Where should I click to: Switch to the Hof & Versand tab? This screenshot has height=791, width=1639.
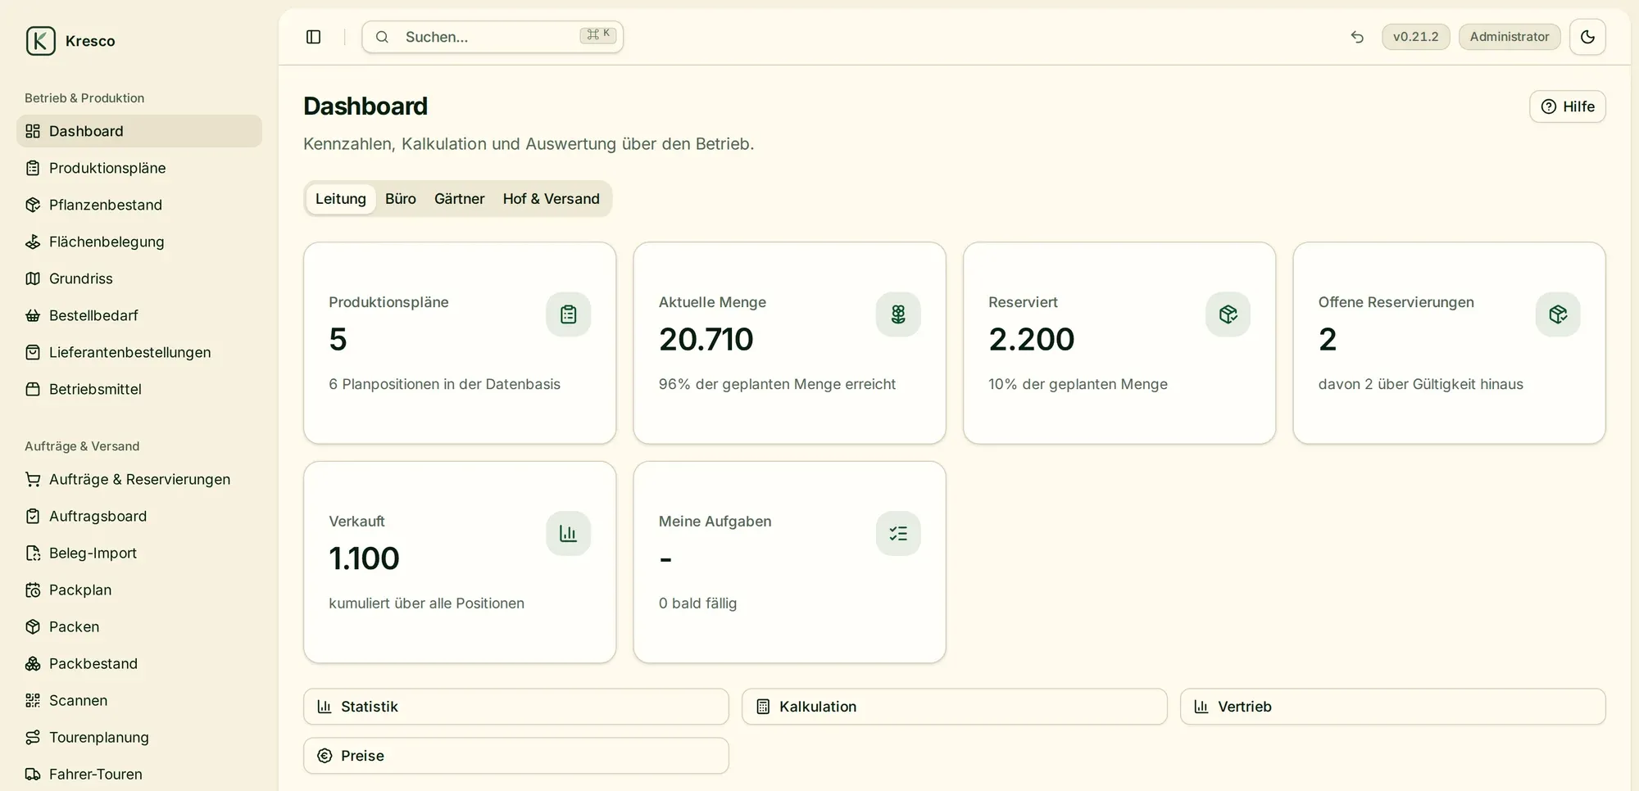(552, 199)
